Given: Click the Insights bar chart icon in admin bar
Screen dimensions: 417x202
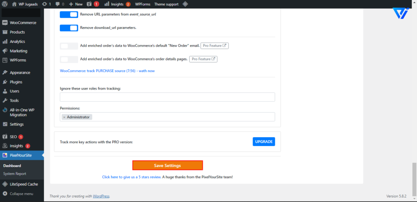Looking at the screenshot, I should (107, 4).
